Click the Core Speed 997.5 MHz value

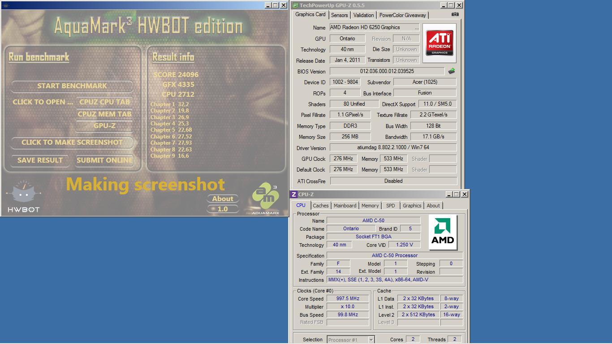348,298
